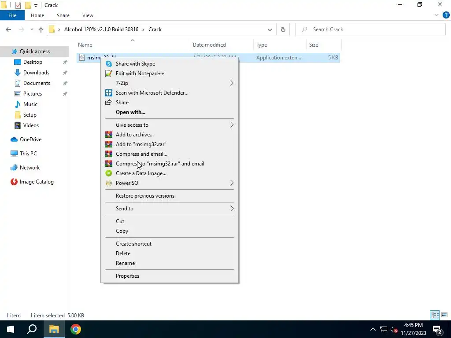
Task: Open the Home ribbon tab
Action: (37, 15)
